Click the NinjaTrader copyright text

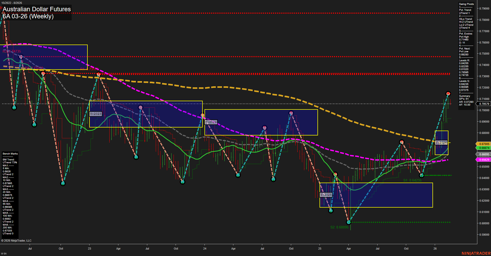16,240
